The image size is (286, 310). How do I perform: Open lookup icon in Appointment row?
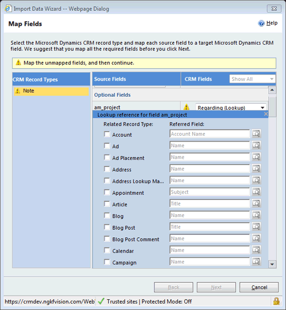[256, 192]
